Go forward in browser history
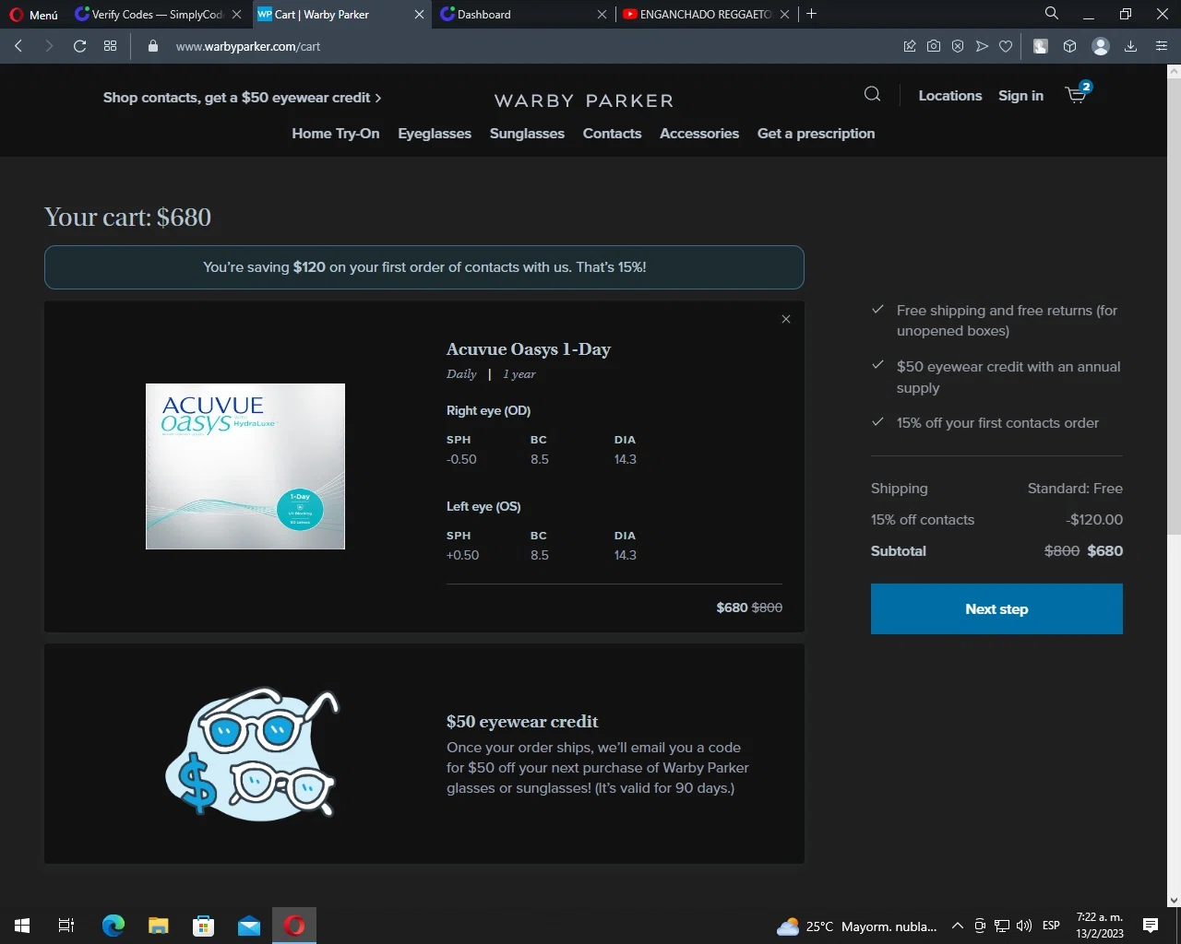The width and height of the screenshot is (1181, 944). 49,46
